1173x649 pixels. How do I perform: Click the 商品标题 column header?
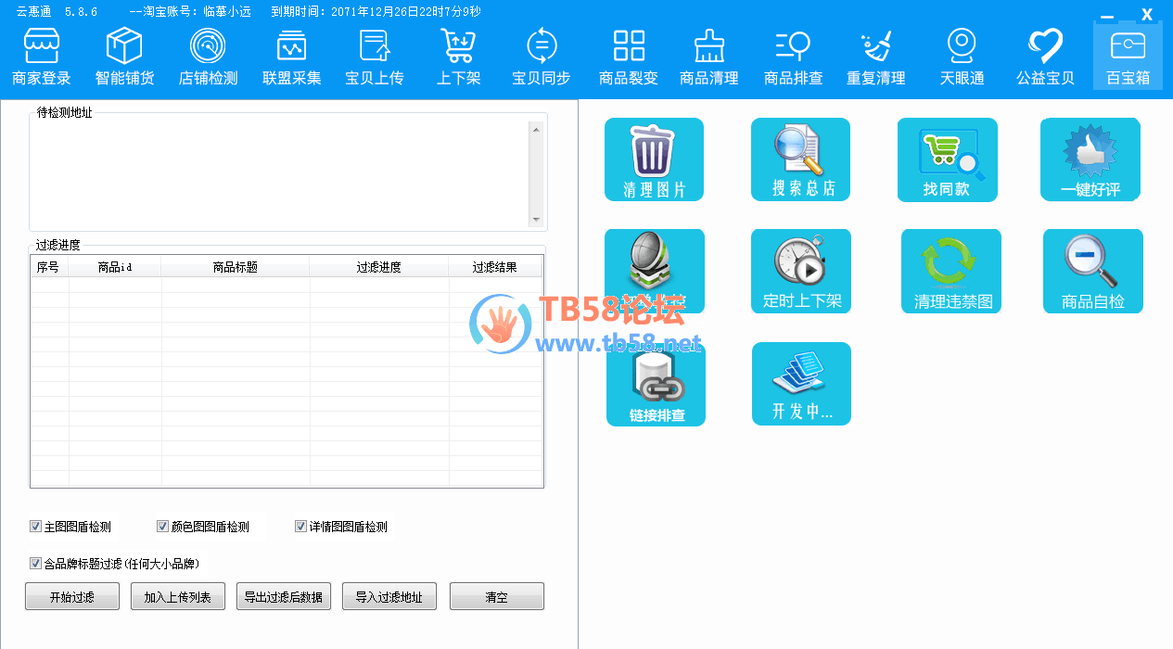236,267
